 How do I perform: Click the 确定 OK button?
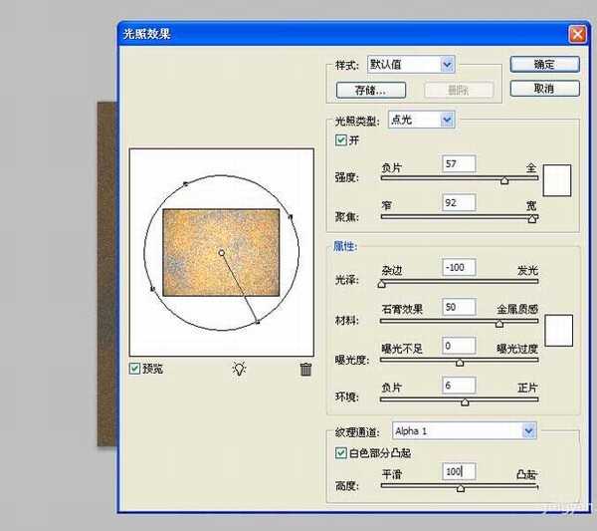pyautogui.click(x=544, y=65)
